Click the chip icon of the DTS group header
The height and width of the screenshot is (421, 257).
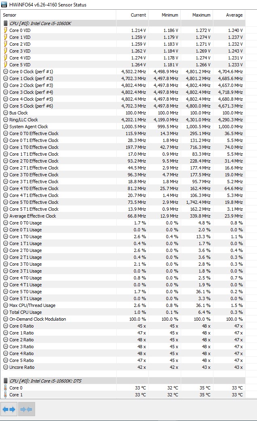(x=5, y=381)
